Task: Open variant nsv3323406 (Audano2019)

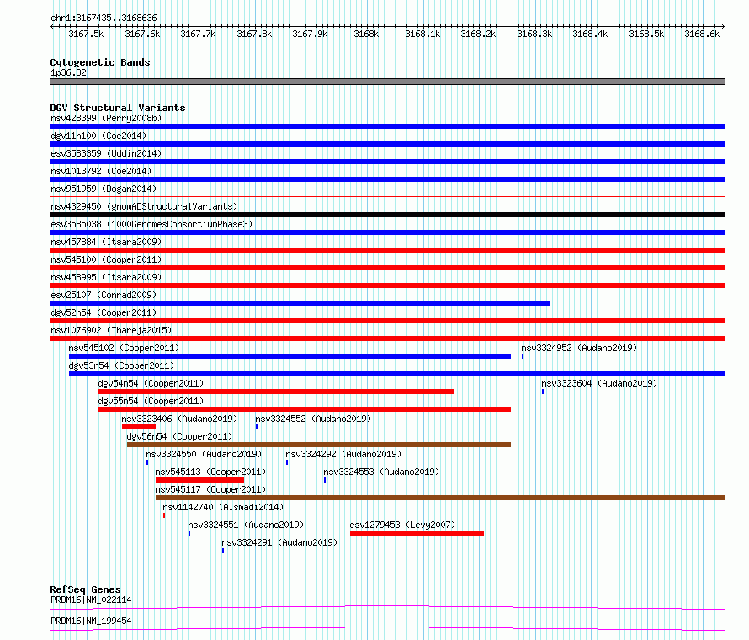Action: coord(179,419)
